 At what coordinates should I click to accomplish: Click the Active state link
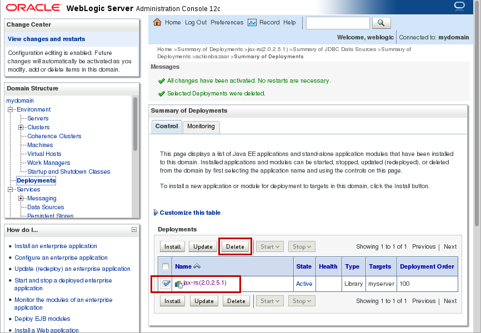[304, 284]
